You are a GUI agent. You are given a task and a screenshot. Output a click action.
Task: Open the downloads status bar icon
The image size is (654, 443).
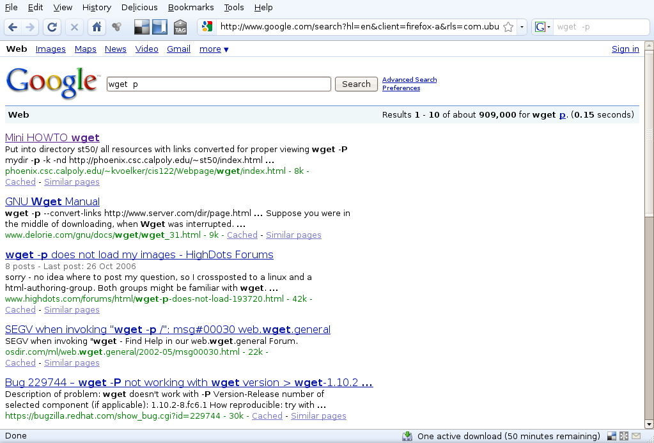(x=407, y=437)
